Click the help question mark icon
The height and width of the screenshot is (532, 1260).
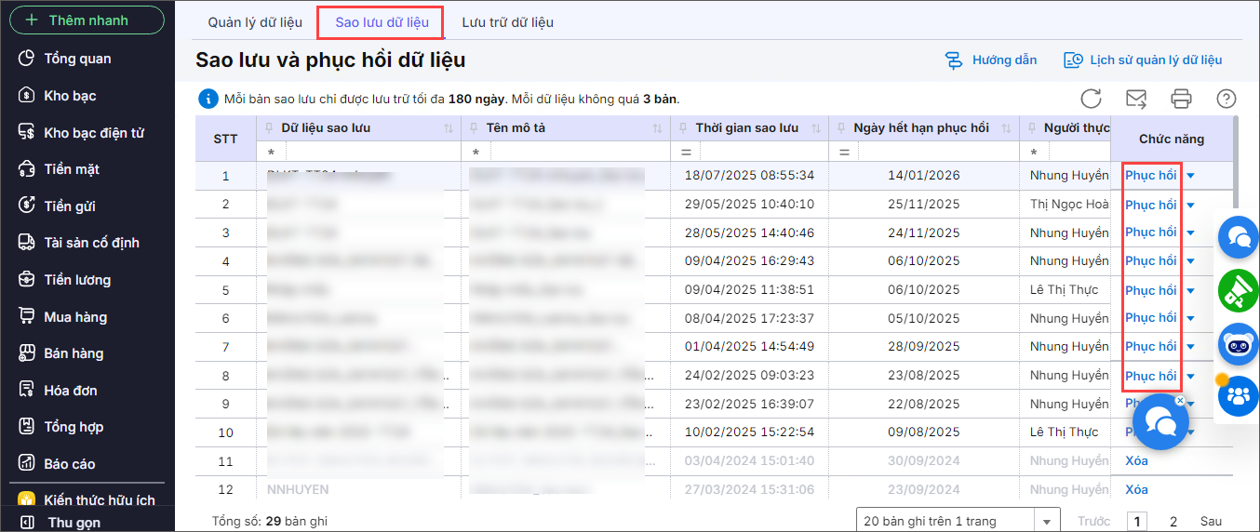coord(1226,99)
